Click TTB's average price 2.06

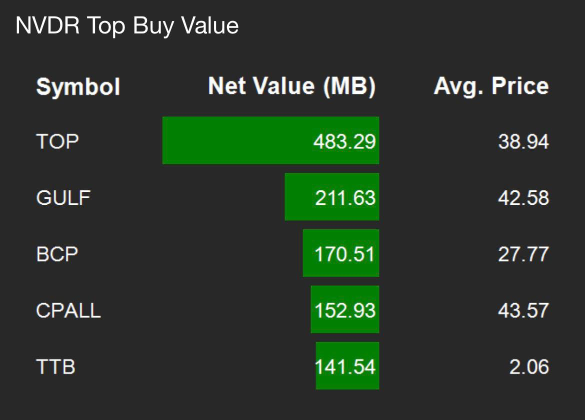click(x=529, y=367)
